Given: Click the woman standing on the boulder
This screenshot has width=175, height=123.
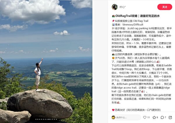Looking at the screenshot, I should pos(38,75).
